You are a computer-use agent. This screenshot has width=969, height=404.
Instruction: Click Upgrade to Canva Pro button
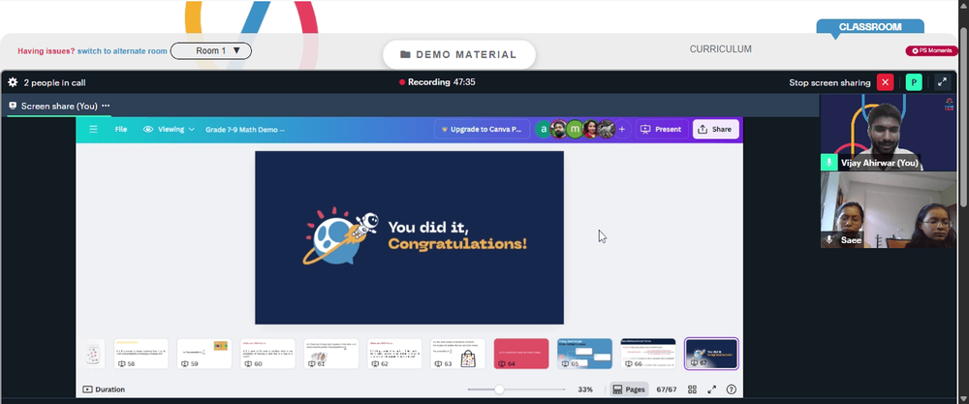[482, 130]
